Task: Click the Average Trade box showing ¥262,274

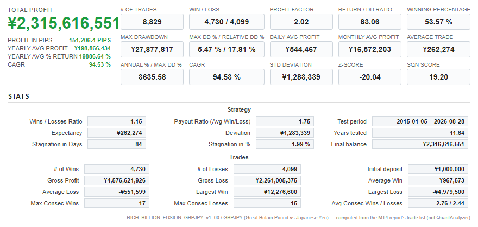Action: pos(438,49)
